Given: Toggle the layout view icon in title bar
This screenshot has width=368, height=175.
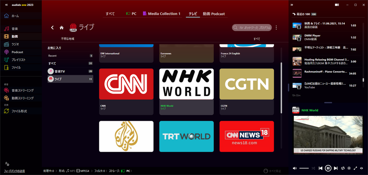Looking at the screenshot, I should (337, 5).
